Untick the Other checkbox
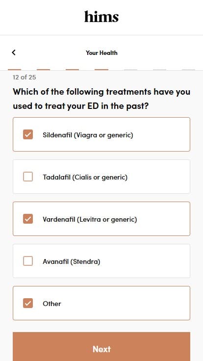The width and height of the screenshot is (203, 361). pyautogui.click(x=28, y=303)
